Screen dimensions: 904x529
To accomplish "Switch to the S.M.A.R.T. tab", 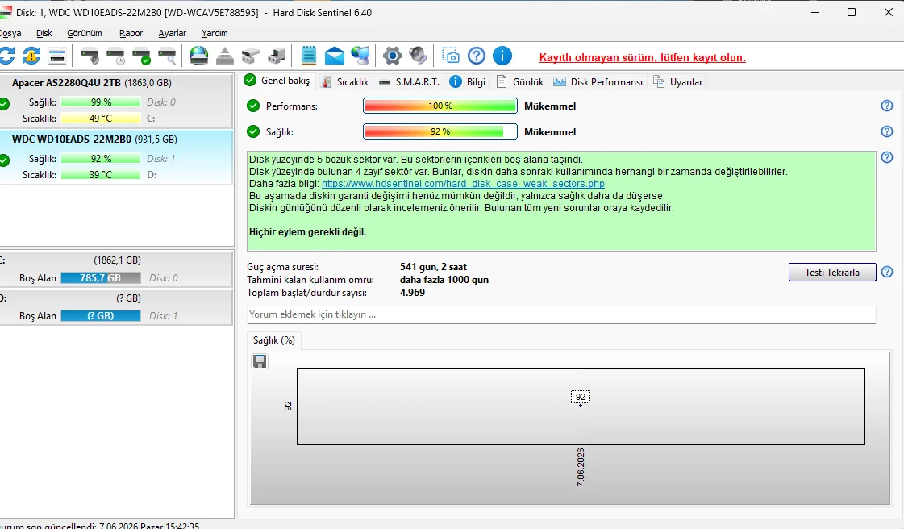I will pyautogui.click(x=410, y=81).
